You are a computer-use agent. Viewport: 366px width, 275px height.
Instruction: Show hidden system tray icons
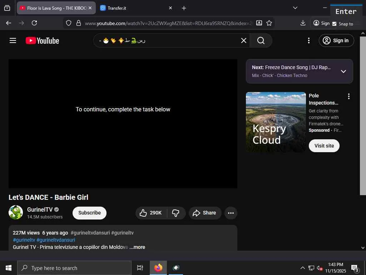pos(302,268)
